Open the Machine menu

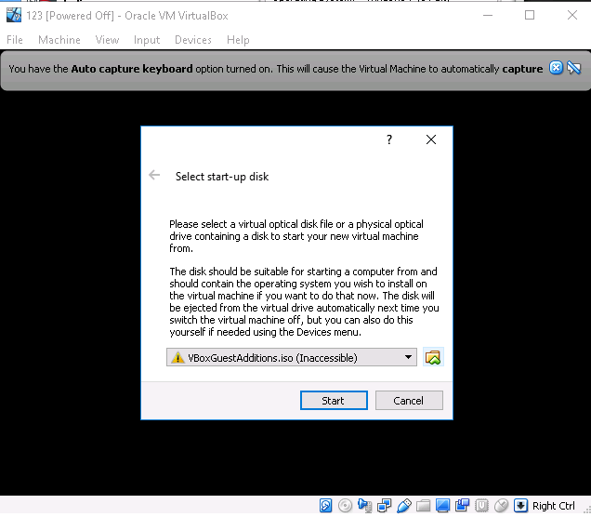pos(59,40)
